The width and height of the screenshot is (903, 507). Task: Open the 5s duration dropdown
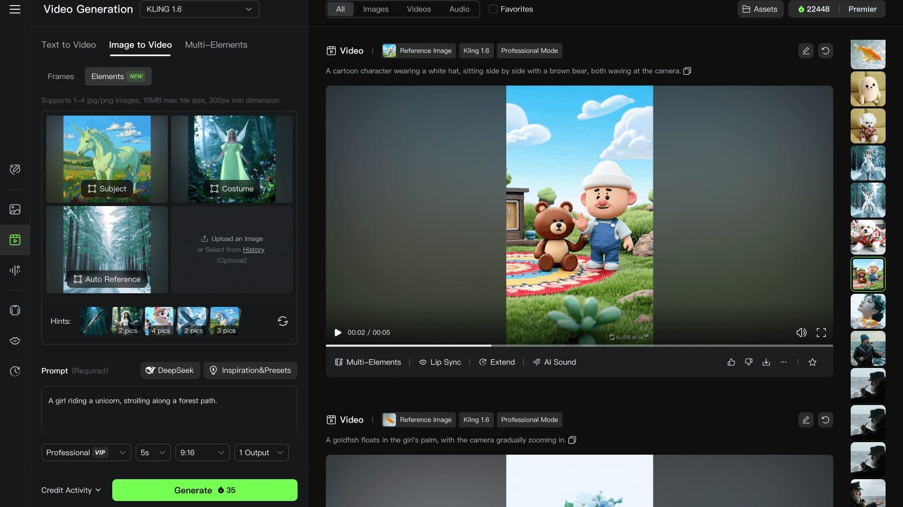(x=153, y=452)
